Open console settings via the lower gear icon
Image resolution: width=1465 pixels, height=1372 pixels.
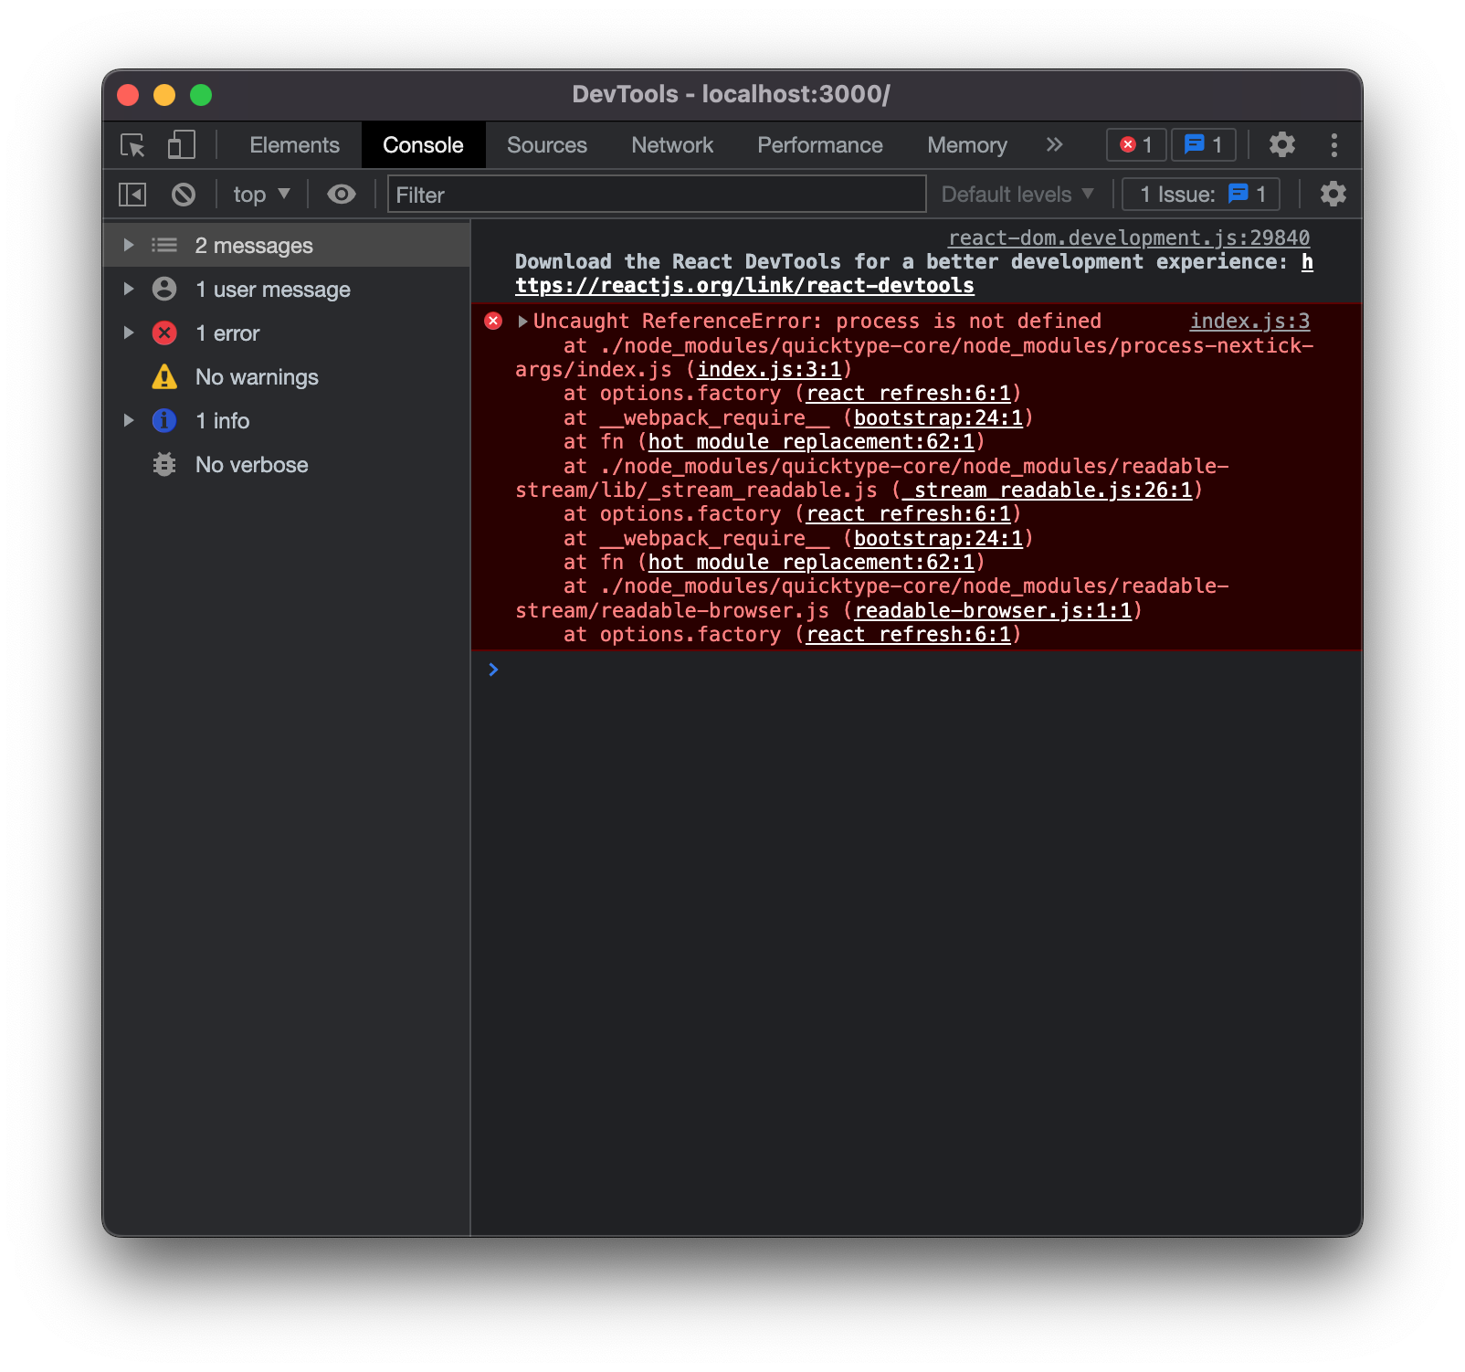[1333, 194]
